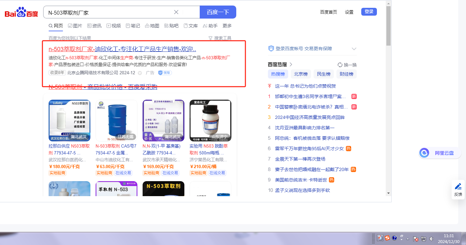Click the ¥169.00元/千克 price
The height and width of the screenshot is (245, 466).
pos(158,166)
